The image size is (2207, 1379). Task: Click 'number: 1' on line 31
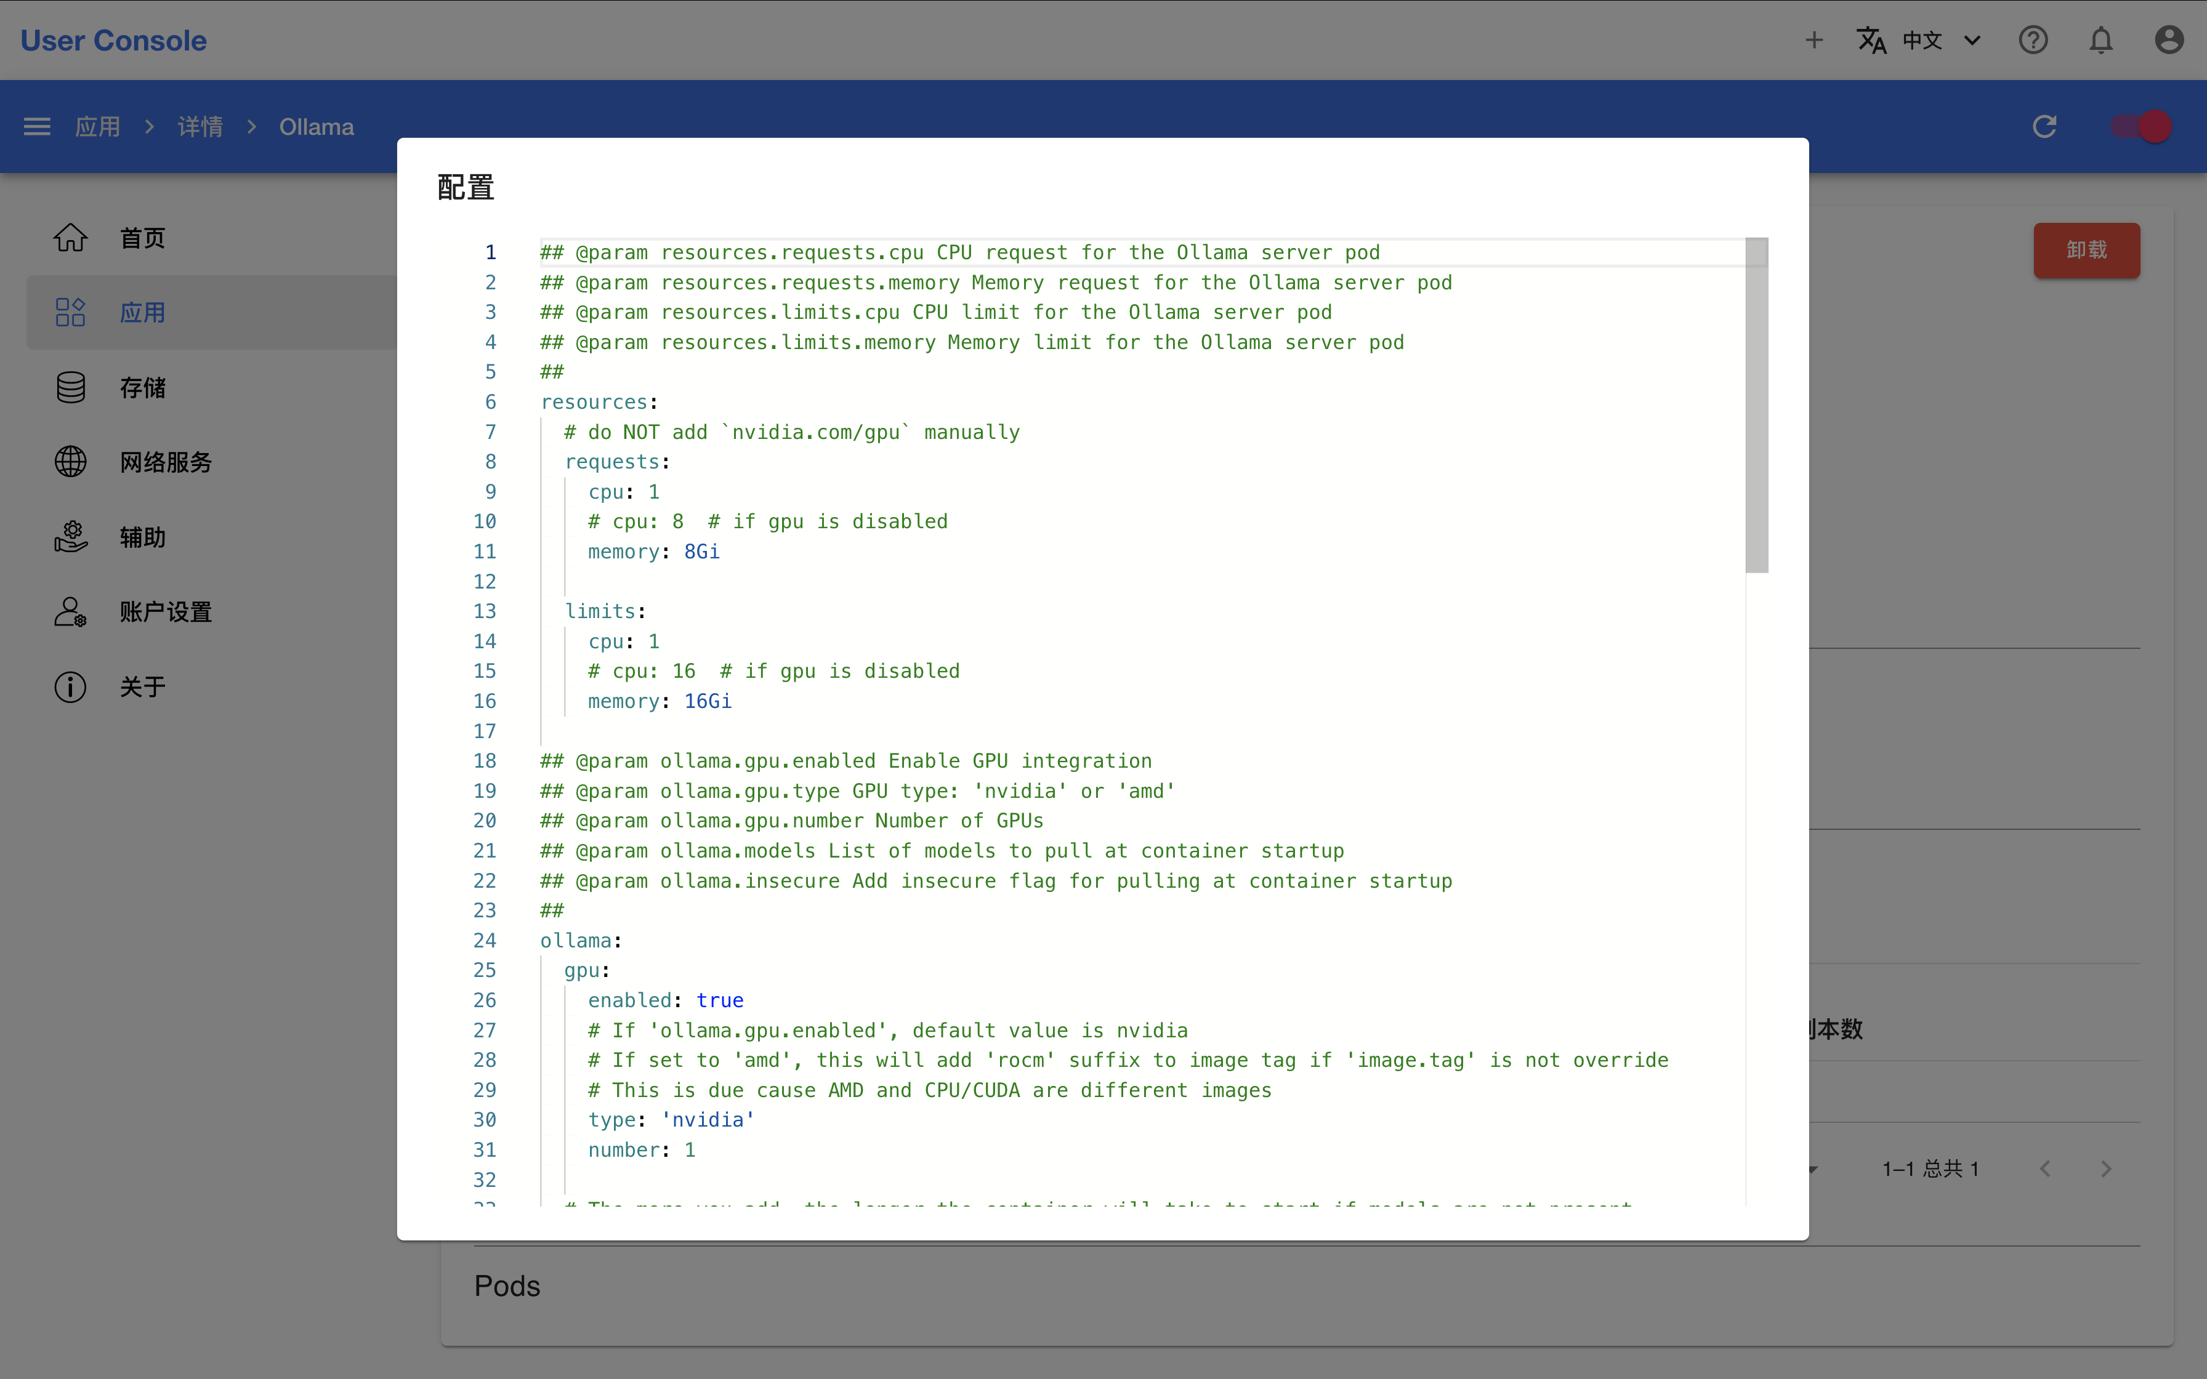[642, 1150]
